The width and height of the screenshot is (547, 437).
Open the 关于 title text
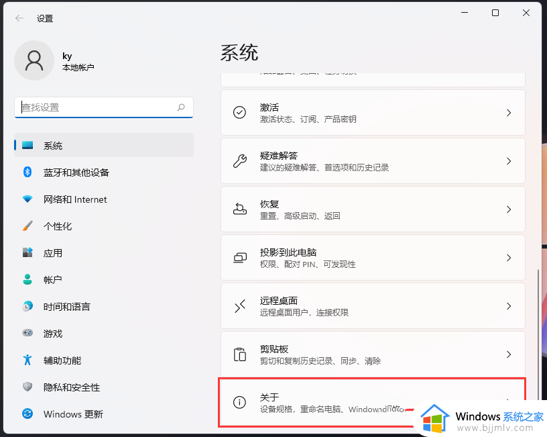click(x=269, y=397)
